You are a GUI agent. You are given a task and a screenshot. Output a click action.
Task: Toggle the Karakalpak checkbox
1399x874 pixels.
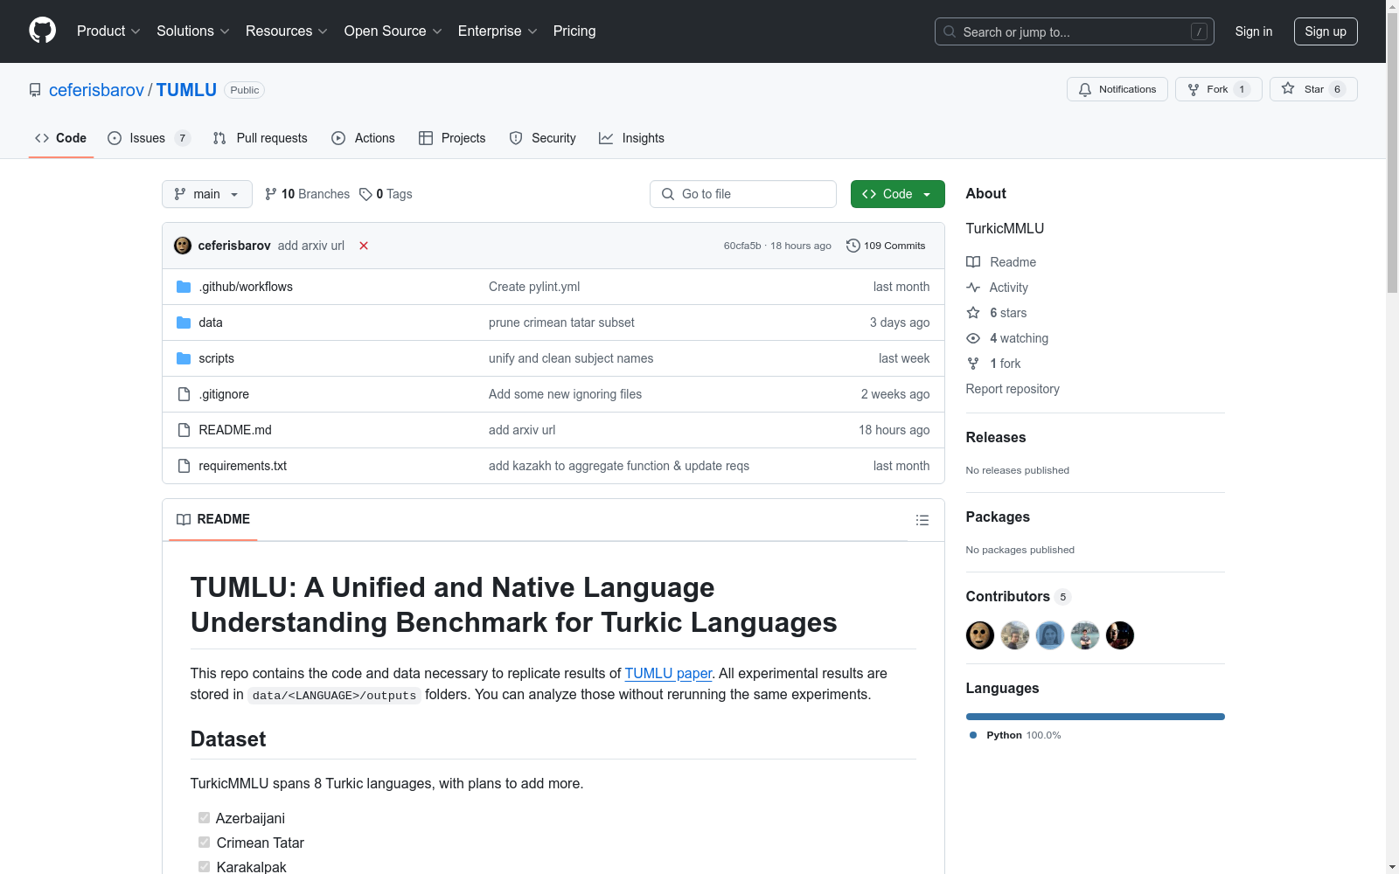(x=204, y=867)
